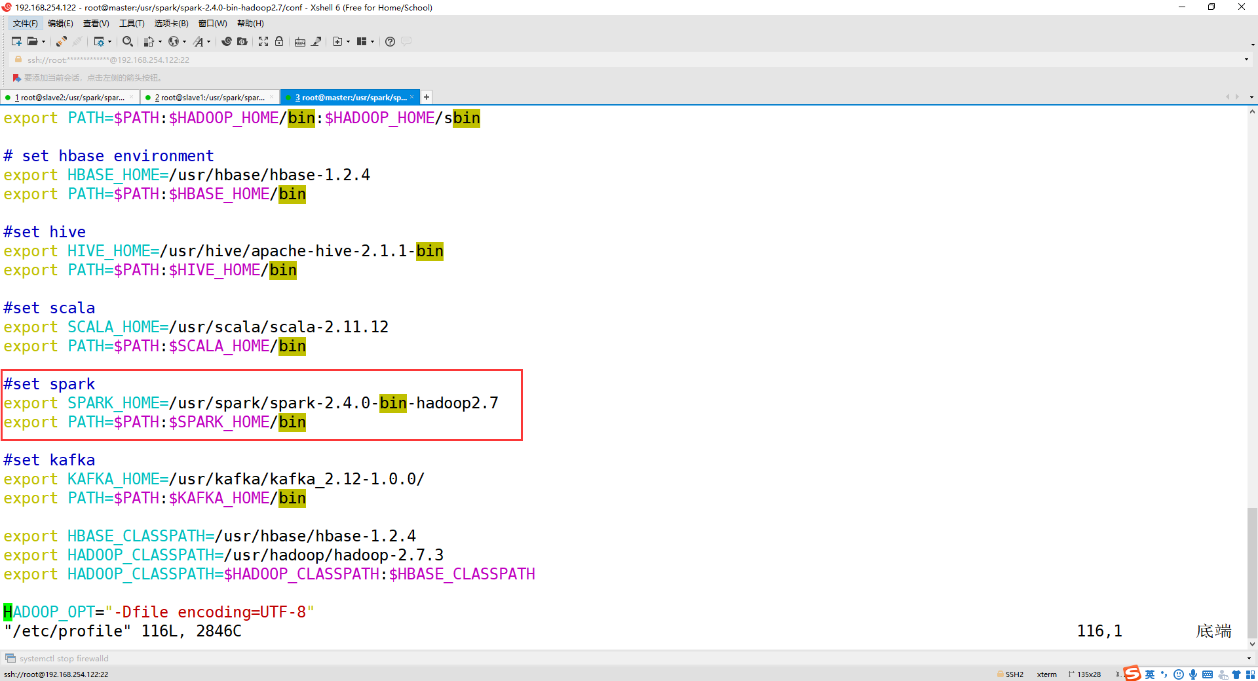This screenshot has width=1258, height=681.
Task: Click the New Tab plus-page icon
Action: pos(337,41)
